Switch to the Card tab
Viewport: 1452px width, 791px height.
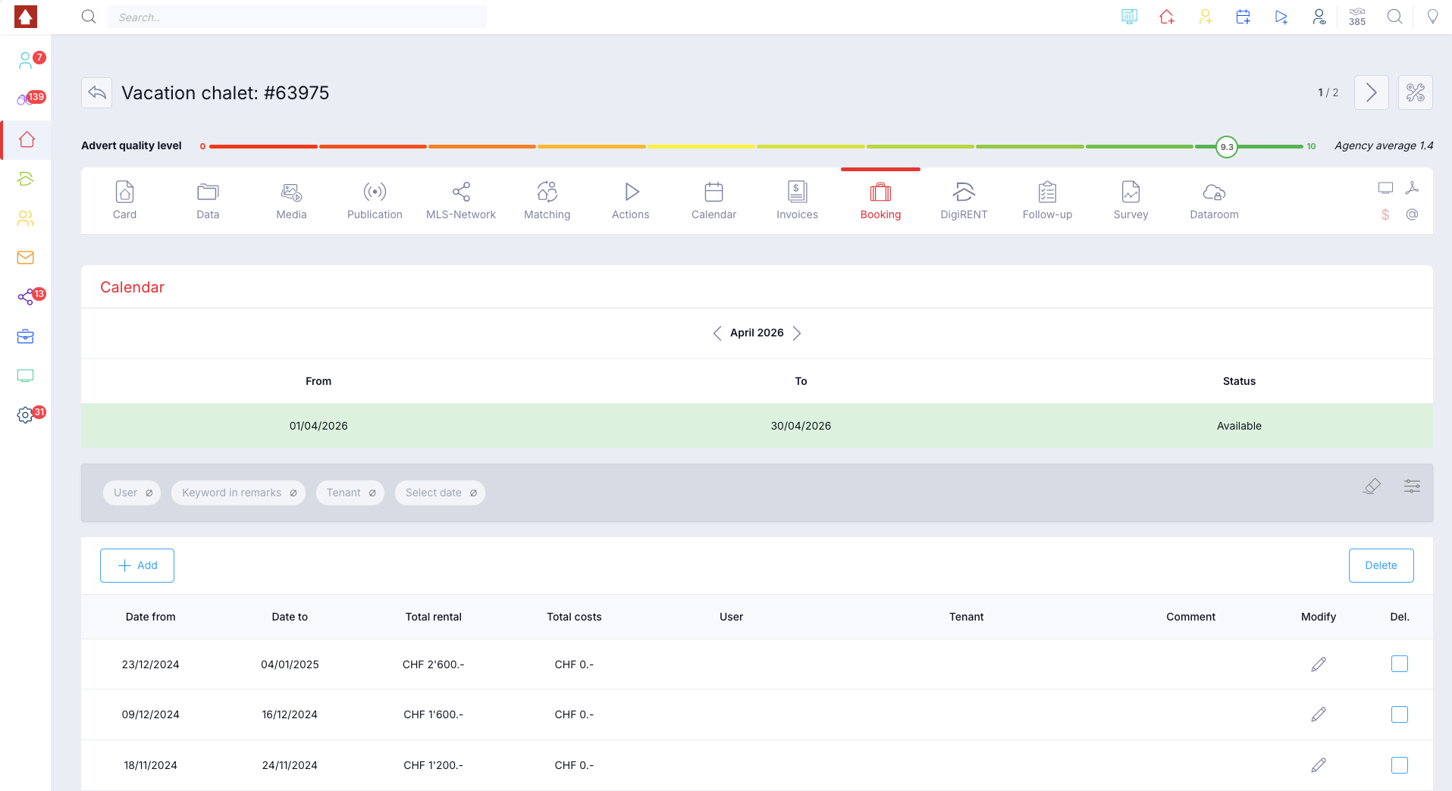pyautogui.click(x=124, y=201)
